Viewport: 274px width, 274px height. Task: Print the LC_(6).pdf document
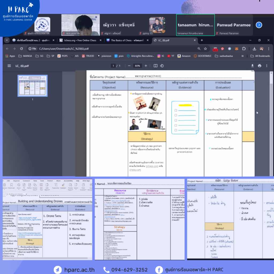tap(259, 66)
